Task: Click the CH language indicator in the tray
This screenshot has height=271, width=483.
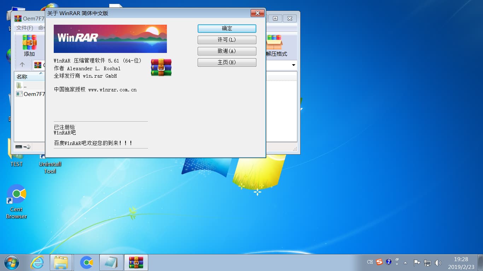Action: click(370, 262)
